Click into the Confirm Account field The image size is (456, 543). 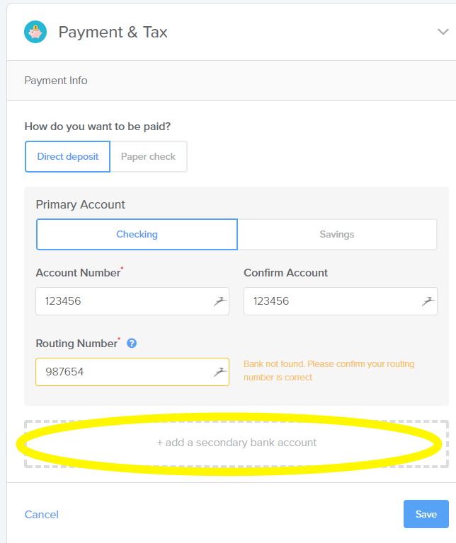(341, 301)
